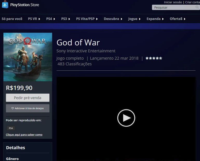Image resolution: width=200 pixels, height=161 pixels.
Task: Click the PlayStation Store bag logo icon
Action: pos(5,4)
